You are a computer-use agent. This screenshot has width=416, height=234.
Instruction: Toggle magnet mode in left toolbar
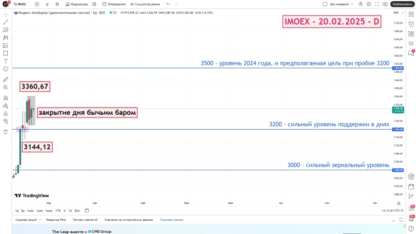[5, 98]
